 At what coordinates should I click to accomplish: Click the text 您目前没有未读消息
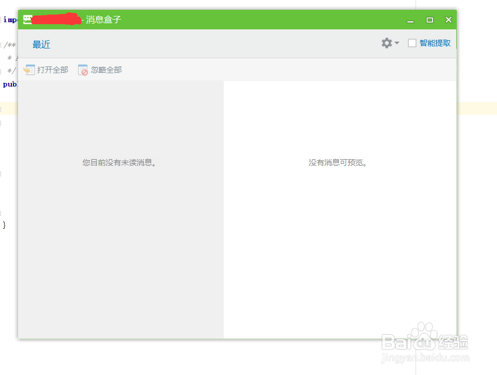click(x=120, y=162)
